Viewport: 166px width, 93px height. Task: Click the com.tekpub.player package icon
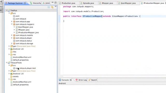[14, 38]
